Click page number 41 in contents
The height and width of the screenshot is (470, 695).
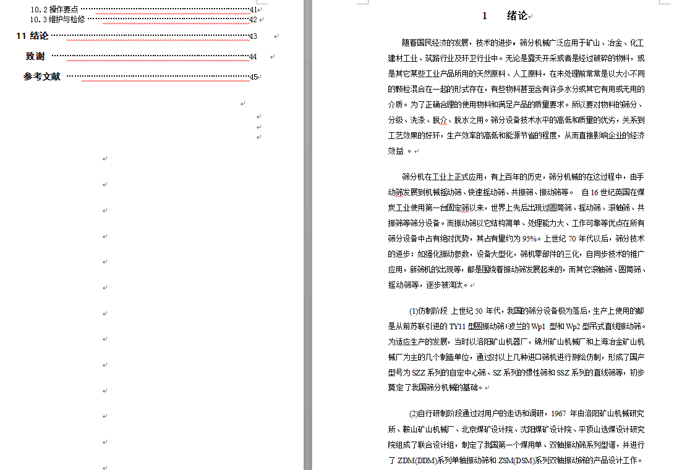[253, 10]
